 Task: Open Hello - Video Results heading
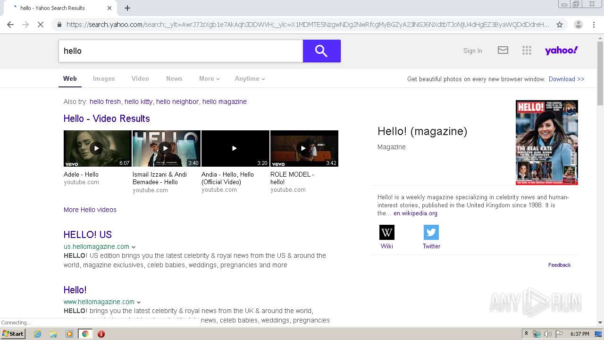[x=107, y=119]
